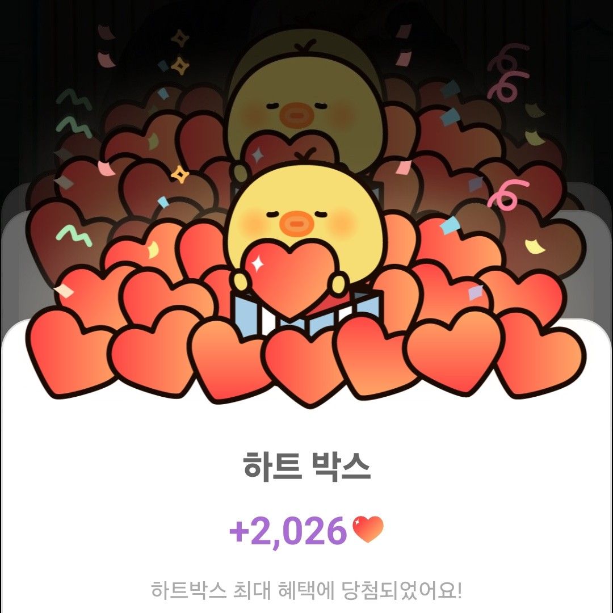613x613 pixels.
Task: Click the bright pink swirl confetti
Action: tap(507, 194)
